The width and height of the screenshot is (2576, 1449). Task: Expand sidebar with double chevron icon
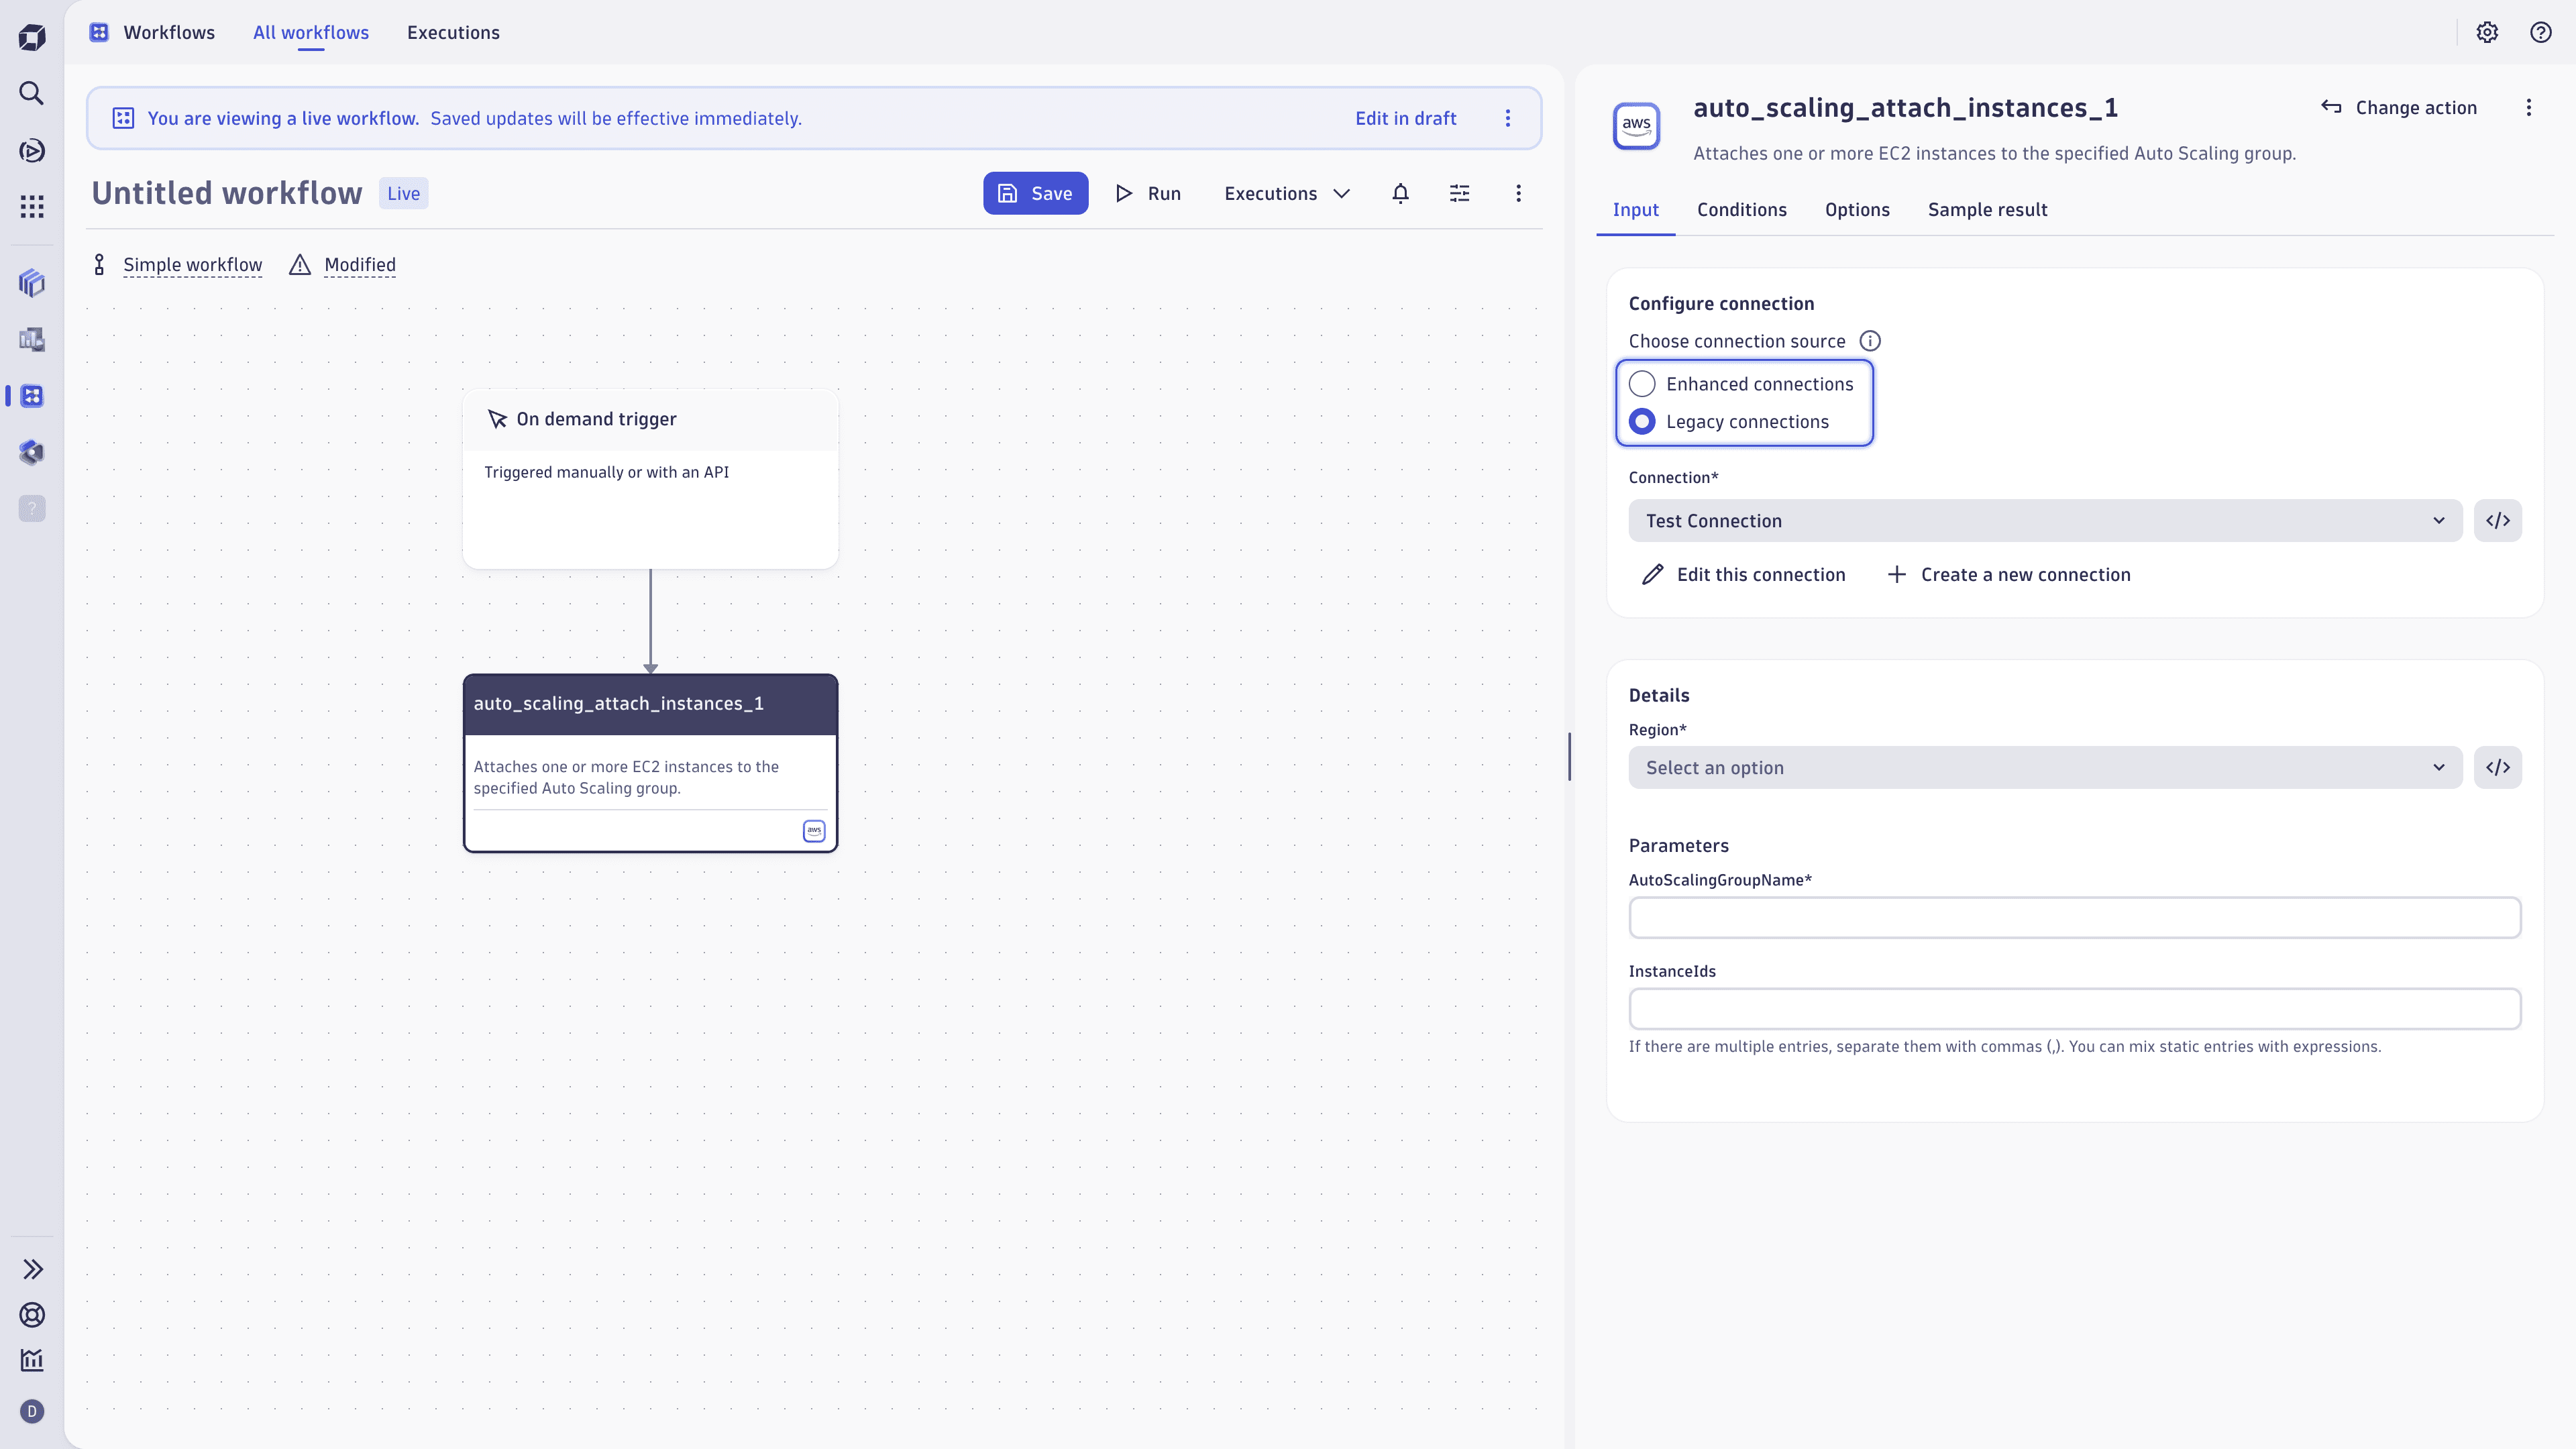point(32,1269)
